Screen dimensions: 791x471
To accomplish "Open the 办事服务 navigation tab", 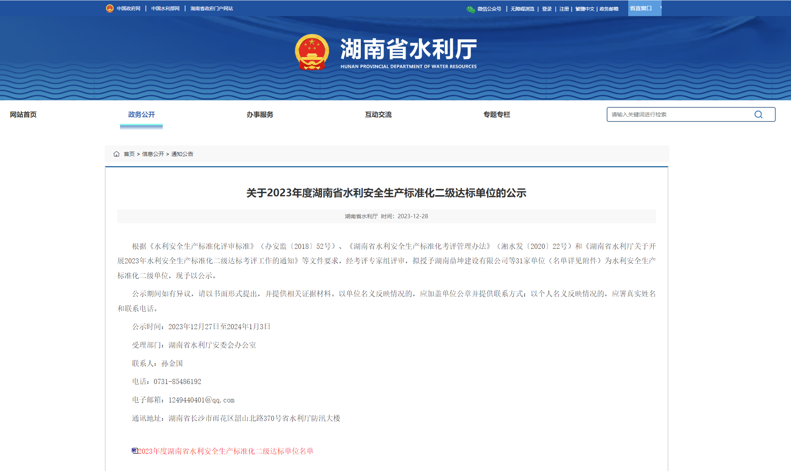I will point(260,114).
